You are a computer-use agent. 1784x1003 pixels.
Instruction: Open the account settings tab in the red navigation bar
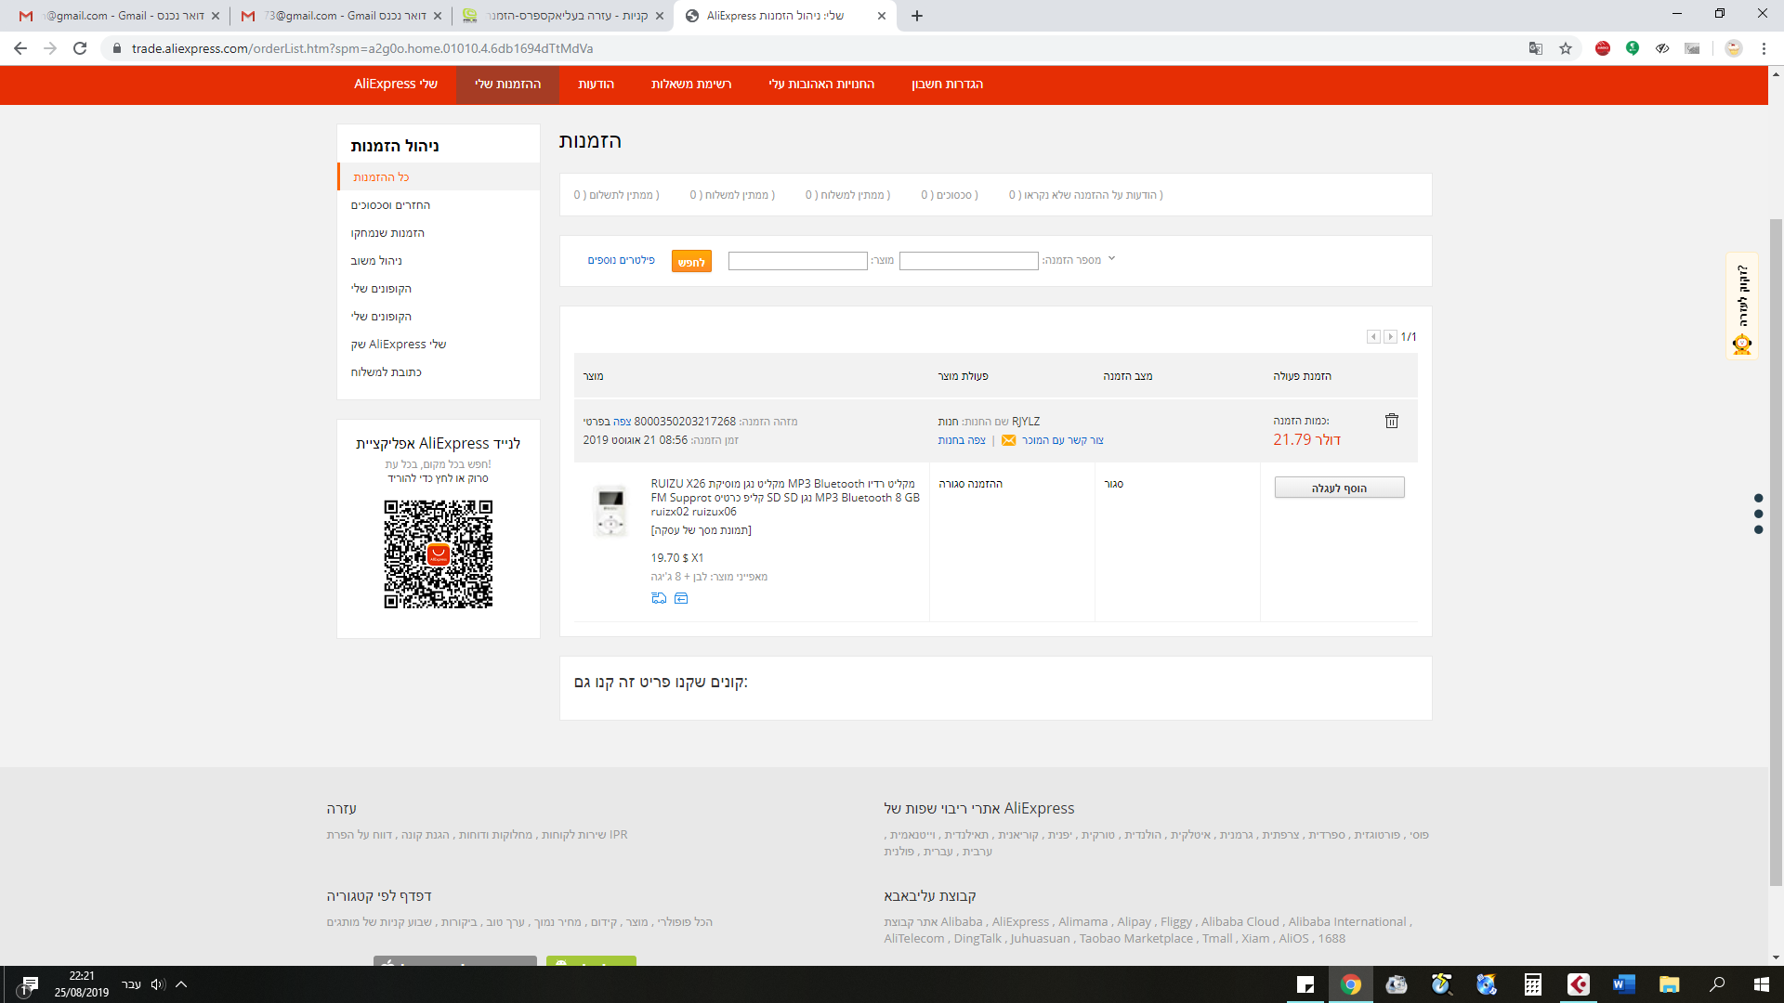947,85
